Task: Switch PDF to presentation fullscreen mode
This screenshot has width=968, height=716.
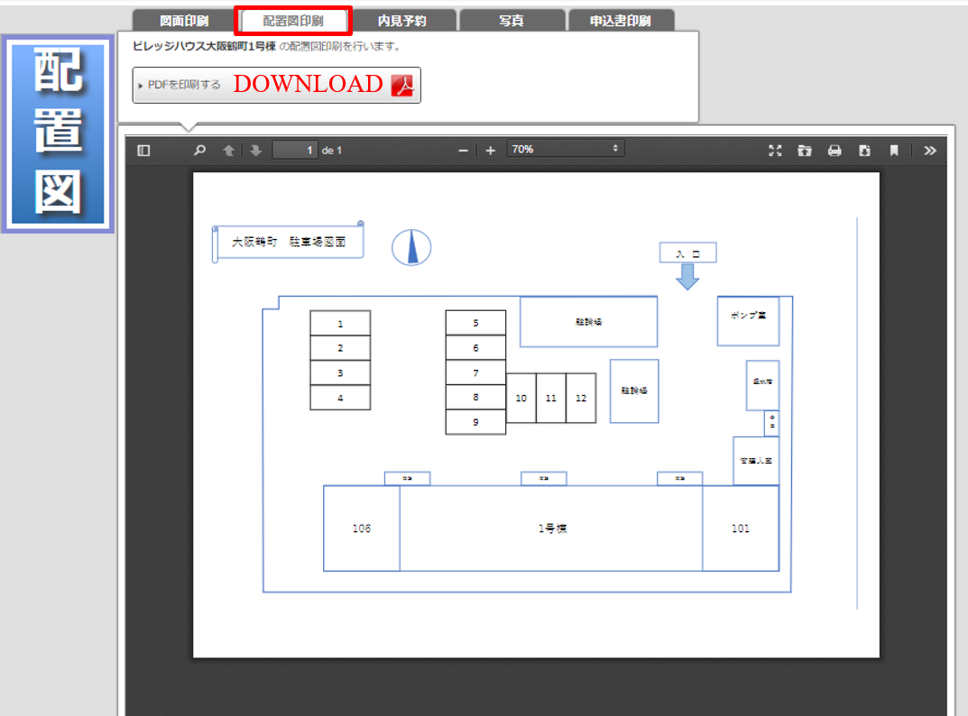Action: point(774,151)
